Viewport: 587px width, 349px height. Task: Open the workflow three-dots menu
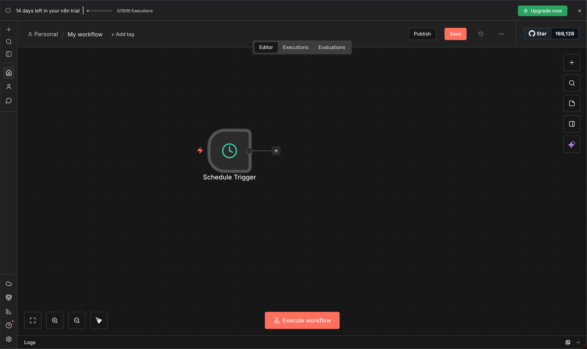click(501, 34)
